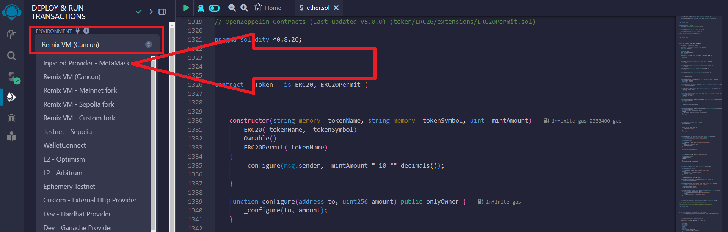Select Dev - Ganache Provider option
Image resolution: width=728 pixels, height=232 pixels.
(x=78, y=228)
